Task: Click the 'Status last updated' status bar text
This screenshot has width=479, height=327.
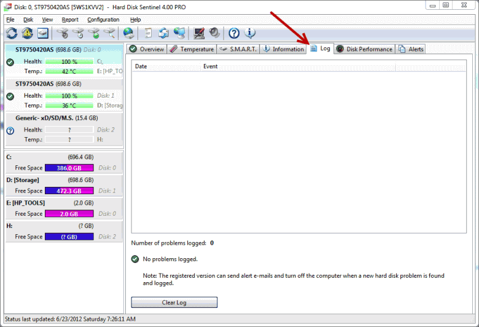Action: (70, 319)
